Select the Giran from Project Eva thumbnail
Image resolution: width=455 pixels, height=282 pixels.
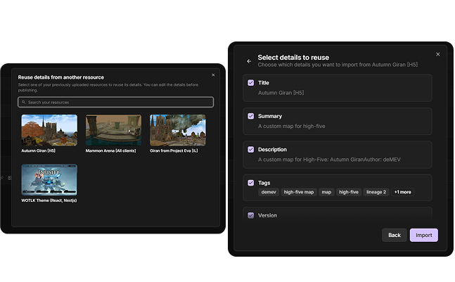click(x=178, y=130)
